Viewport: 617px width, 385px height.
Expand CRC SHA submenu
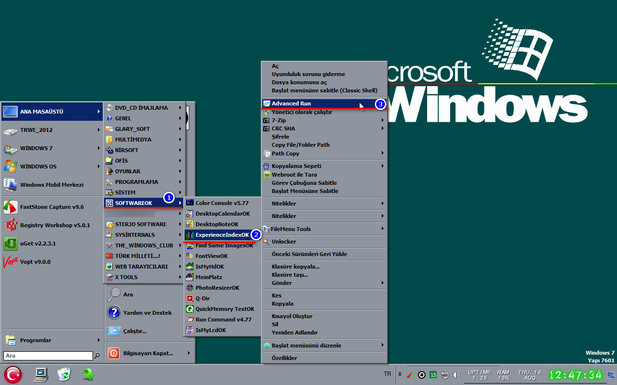click(x=324, y=128)
